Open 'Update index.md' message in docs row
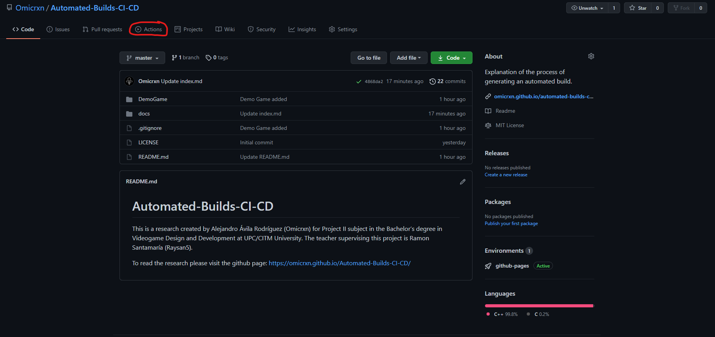715x337 pixels. pyautogui.click(x=260, y=114)
